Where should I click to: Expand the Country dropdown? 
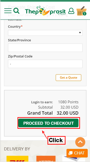click(45, 33)
